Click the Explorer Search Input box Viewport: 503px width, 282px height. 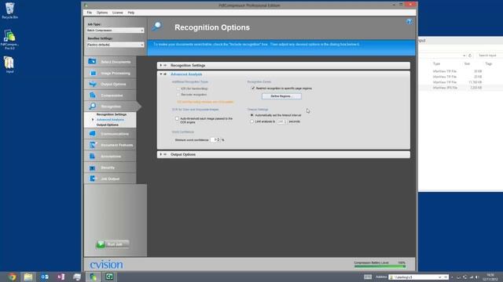[x=489, y=56]
